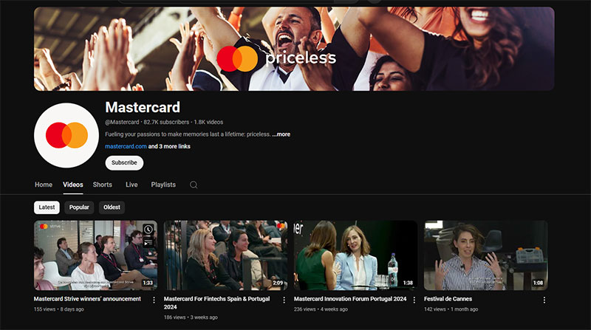The width and height of the screenshot is (591, 330).
Task: Play Mastercard Strive winners' announcement thumbnail
Action: click(96, 255)
